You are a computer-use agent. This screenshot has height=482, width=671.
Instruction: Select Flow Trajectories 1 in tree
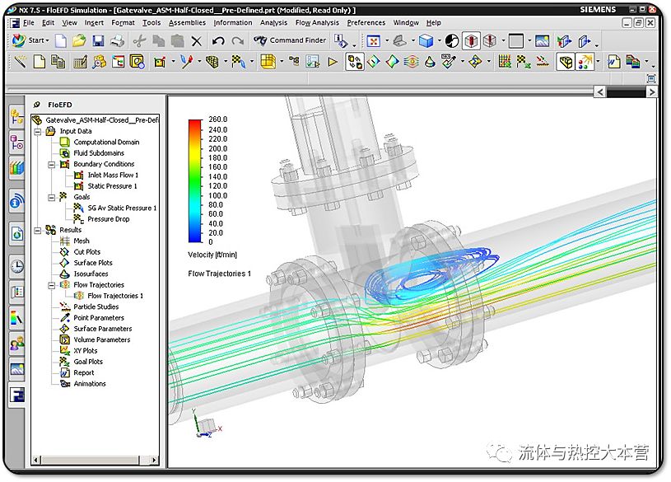[x=114, y=296]
